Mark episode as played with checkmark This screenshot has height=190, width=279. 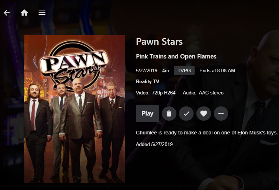click(186, 113)
